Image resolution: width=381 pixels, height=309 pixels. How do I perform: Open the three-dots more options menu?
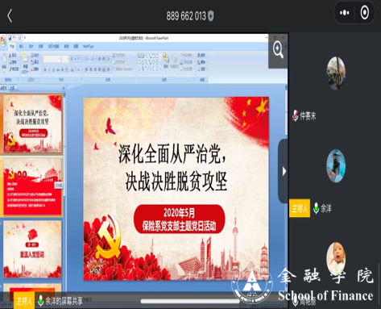click(345, 13)
